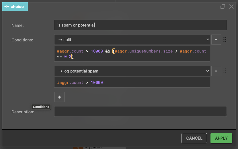
Task: Remove the log potential spam condition
Action: pyautogui.click(x=216, y=71)
